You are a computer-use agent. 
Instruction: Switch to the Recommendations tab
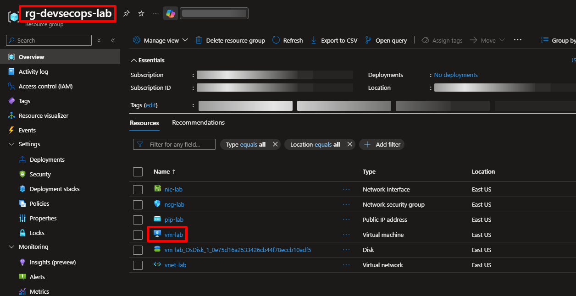(198, 123)
